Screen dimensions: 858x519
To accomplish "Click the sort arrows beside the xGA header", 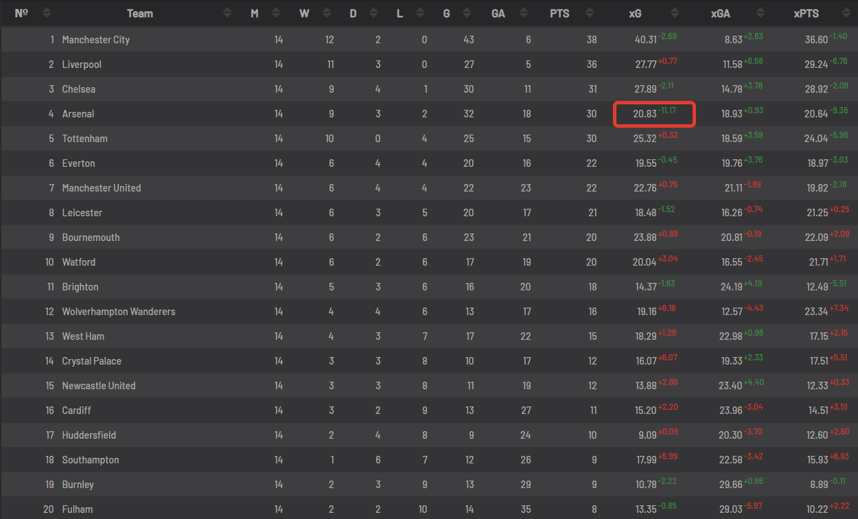I will point(761,13).
